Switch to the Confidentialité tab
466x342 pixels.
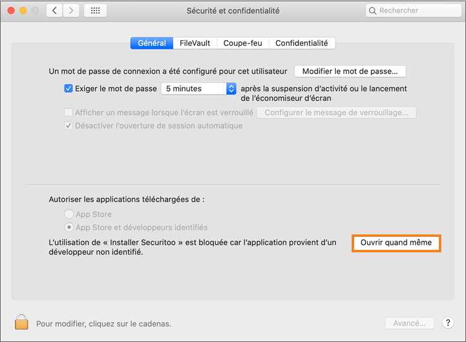click(x=302, y=43)
